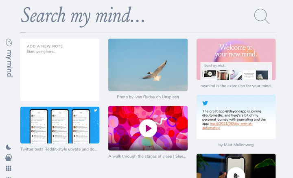The width and height of the screenshot is (293, 178).
Task: Open the Welcome to your new mind card
Action: tap(236, 59)
